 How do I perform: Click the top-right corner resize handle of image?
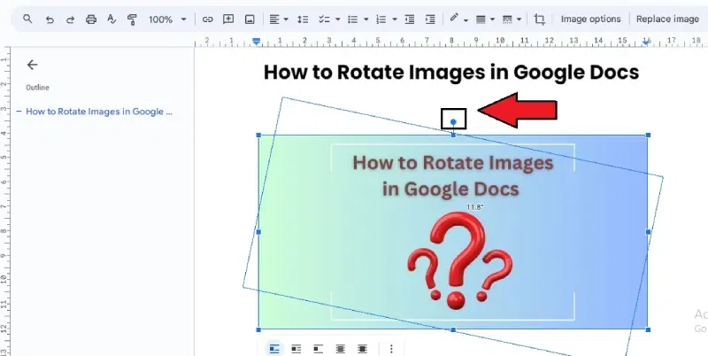click(649, 135)
